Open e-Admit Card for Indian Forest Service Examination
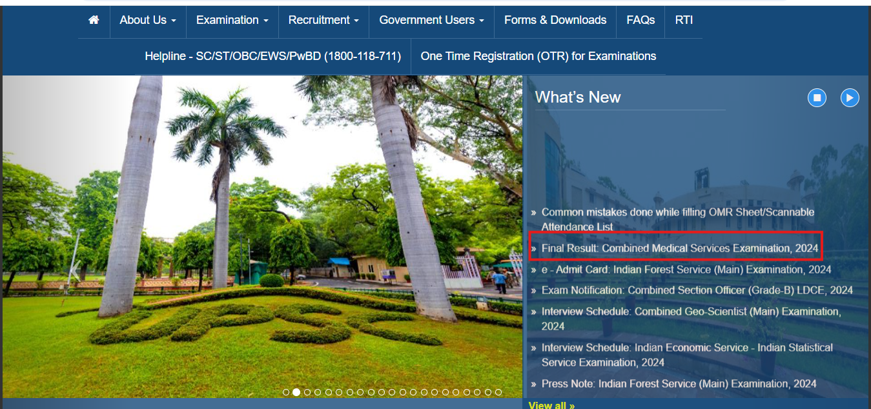 point(686,270)
